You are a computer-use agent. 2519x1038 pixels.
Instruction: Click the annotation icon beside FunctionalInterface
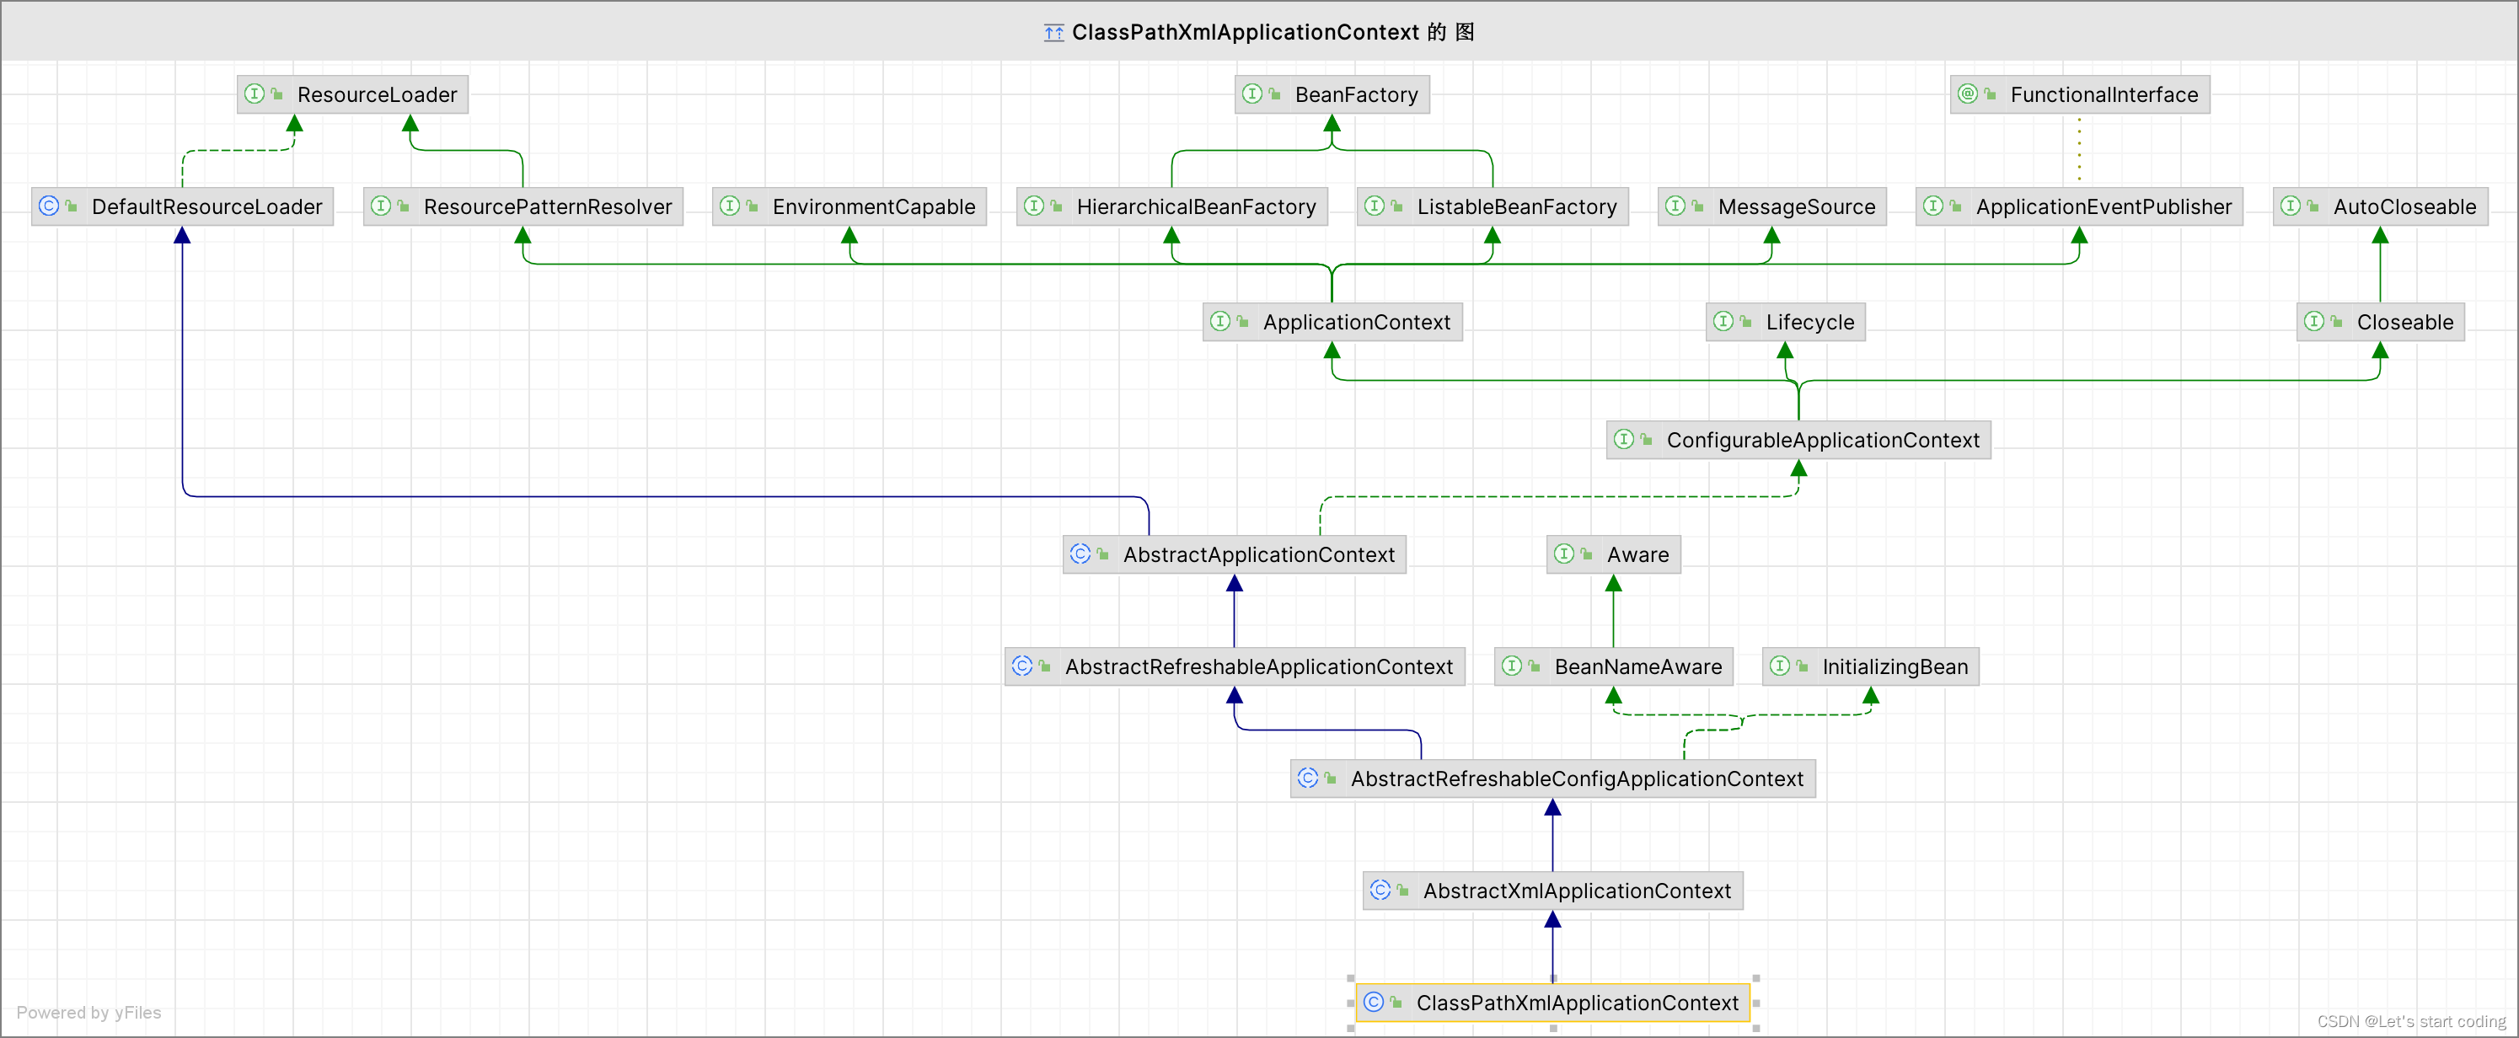coord(1968,94)
